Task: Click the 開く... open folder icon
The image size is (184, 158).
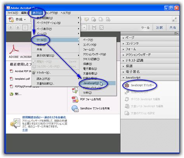Action: coord(12,94)
